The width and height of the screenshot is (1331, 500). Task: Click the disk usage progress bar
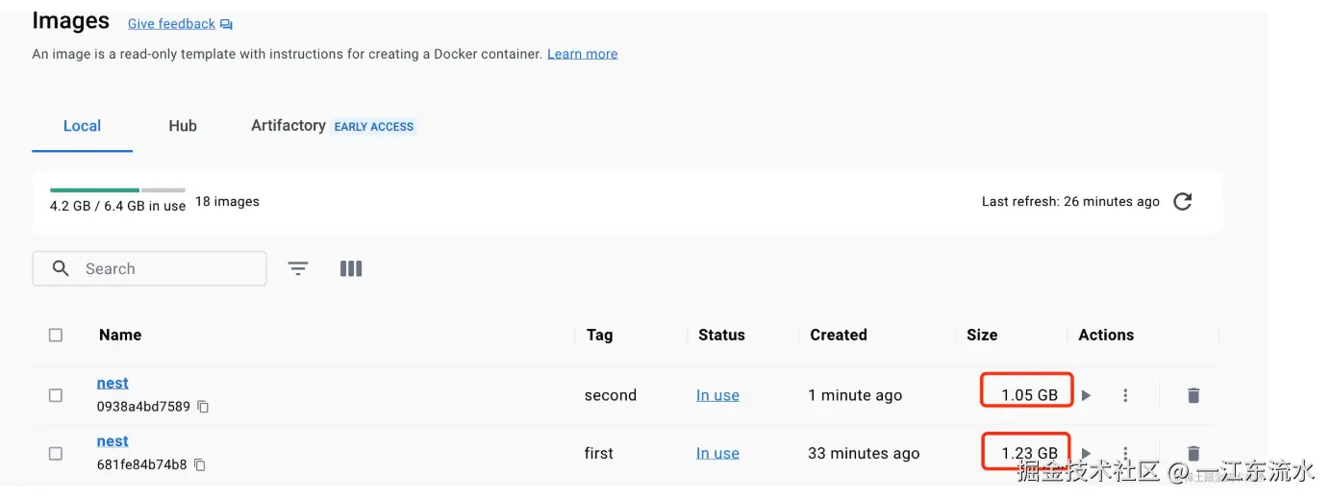117,190
